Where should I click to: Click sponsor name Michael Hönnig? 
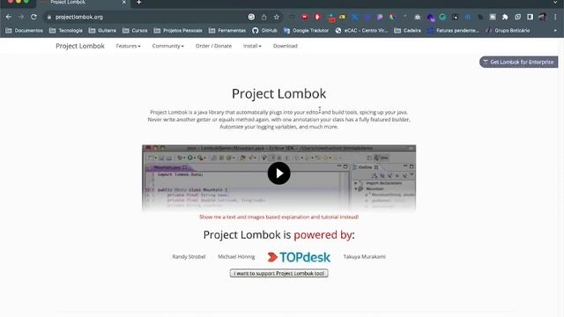click(236, 256)
